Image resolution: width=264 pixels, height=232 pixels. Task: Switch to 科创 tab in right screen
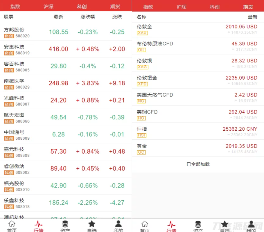[x=215, y=7]
